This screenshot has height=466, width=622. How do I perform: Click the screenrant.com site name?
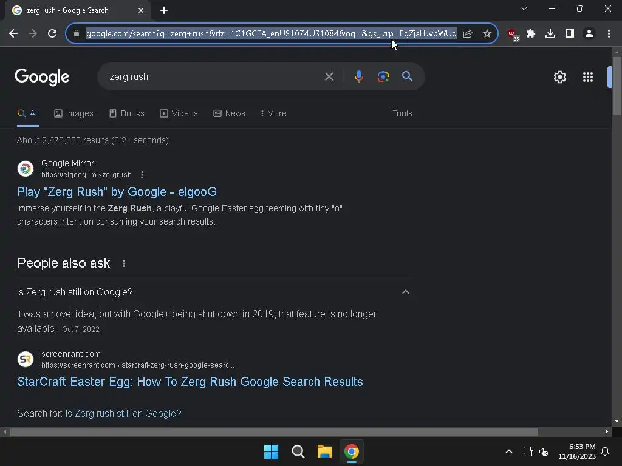click(71, 354)
